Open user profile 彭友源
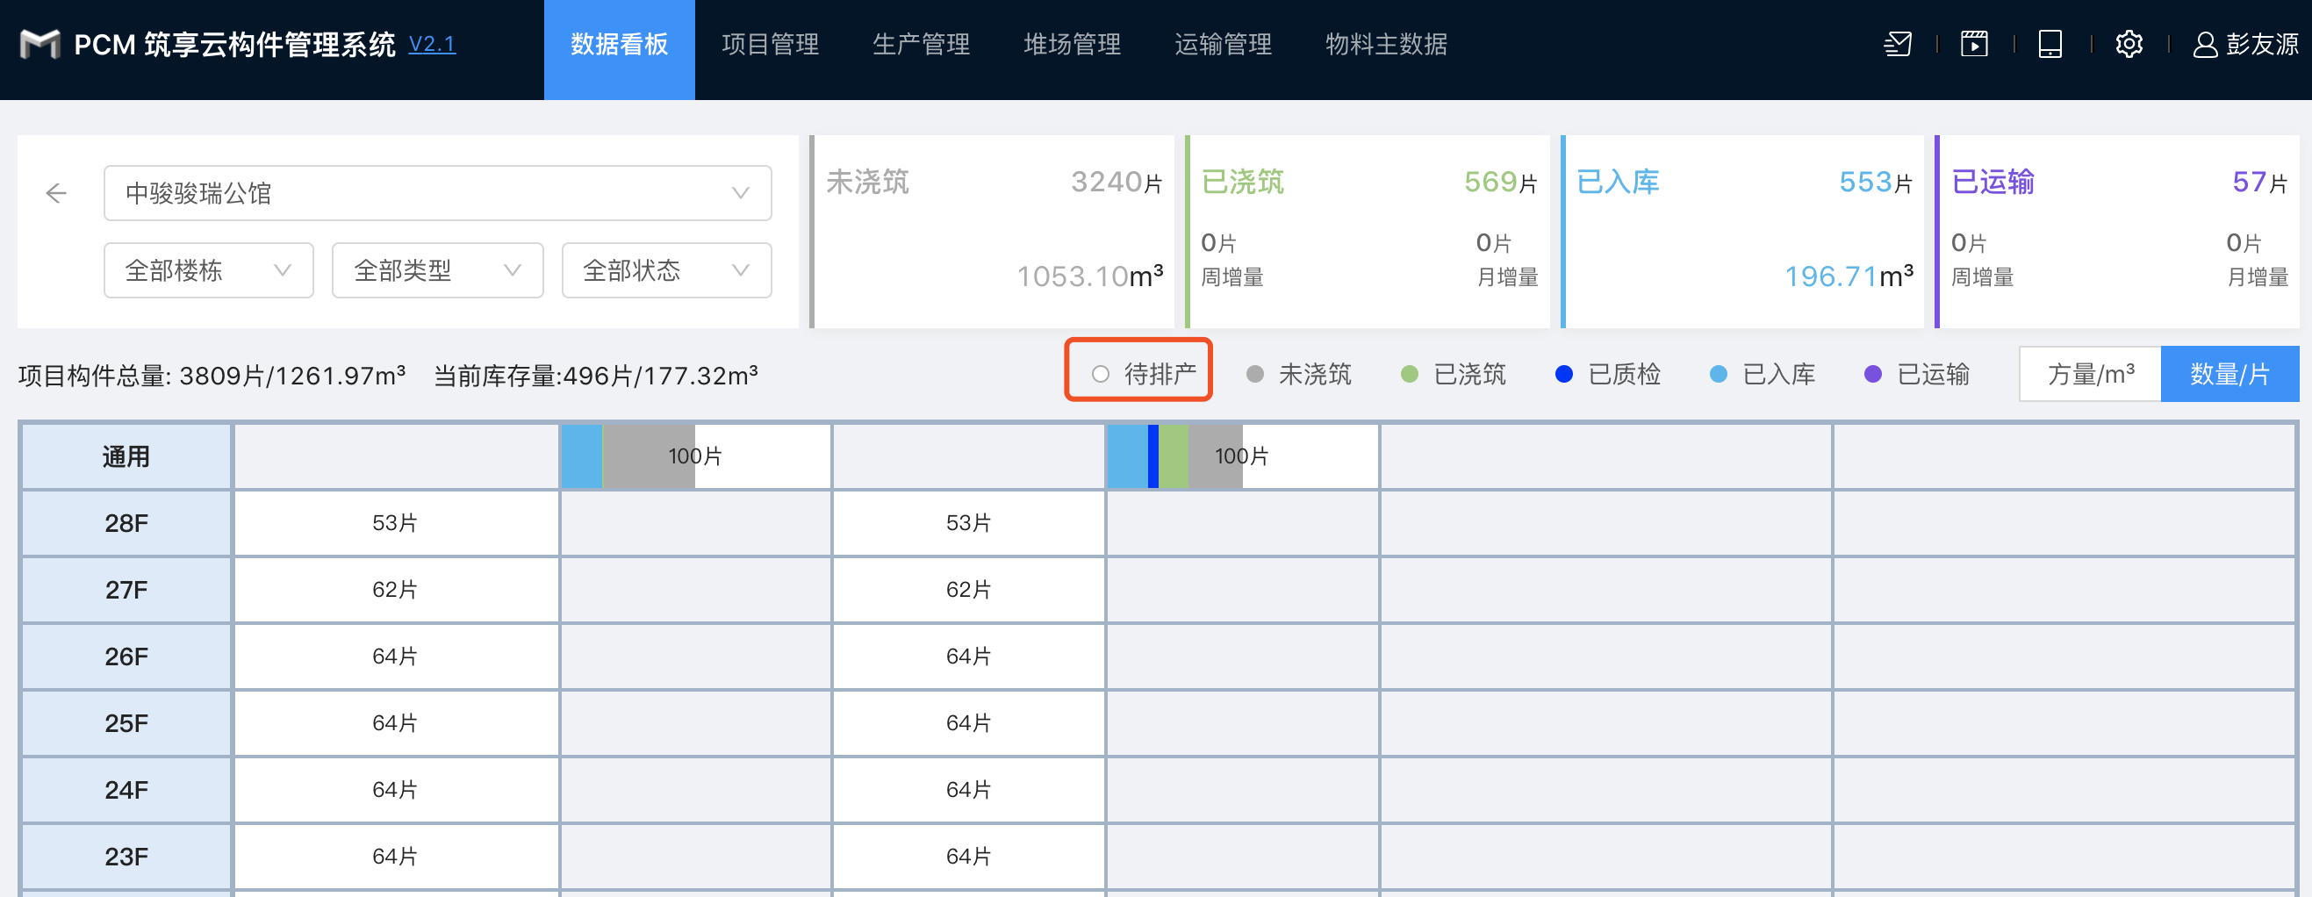Image resolution: width=2312 pixels, height=897 pixels. pos(2245,44)
